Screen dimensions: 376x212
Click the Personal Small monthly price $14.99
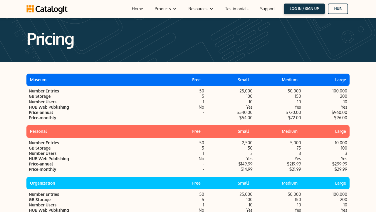(x=246, y=169)
